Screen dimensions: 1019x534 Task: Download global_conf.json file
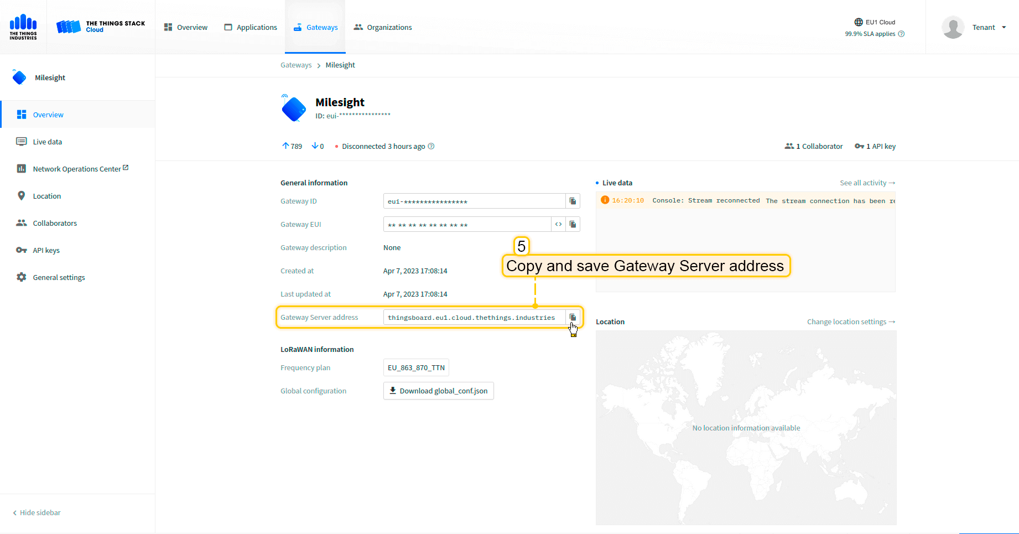pyautogui.click(x=438, y=391)
